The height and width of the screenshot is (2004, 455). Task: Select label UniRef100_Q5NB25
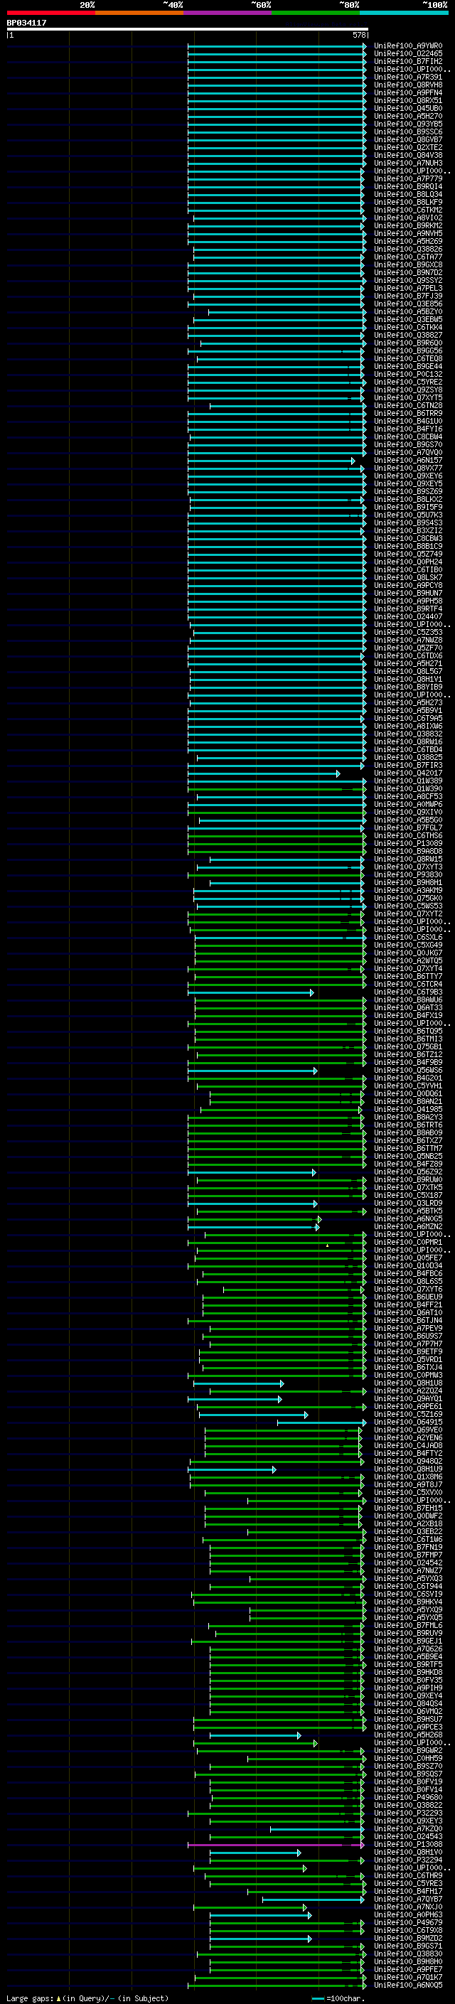(408, 1156)
